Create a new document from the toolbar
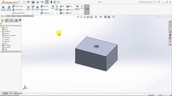This screenshot has height=96, width=172. (x=24, y=2)
